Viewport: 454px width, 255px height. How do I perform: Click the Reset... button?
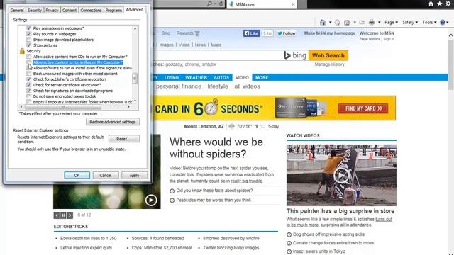click(x=124, y=139)
